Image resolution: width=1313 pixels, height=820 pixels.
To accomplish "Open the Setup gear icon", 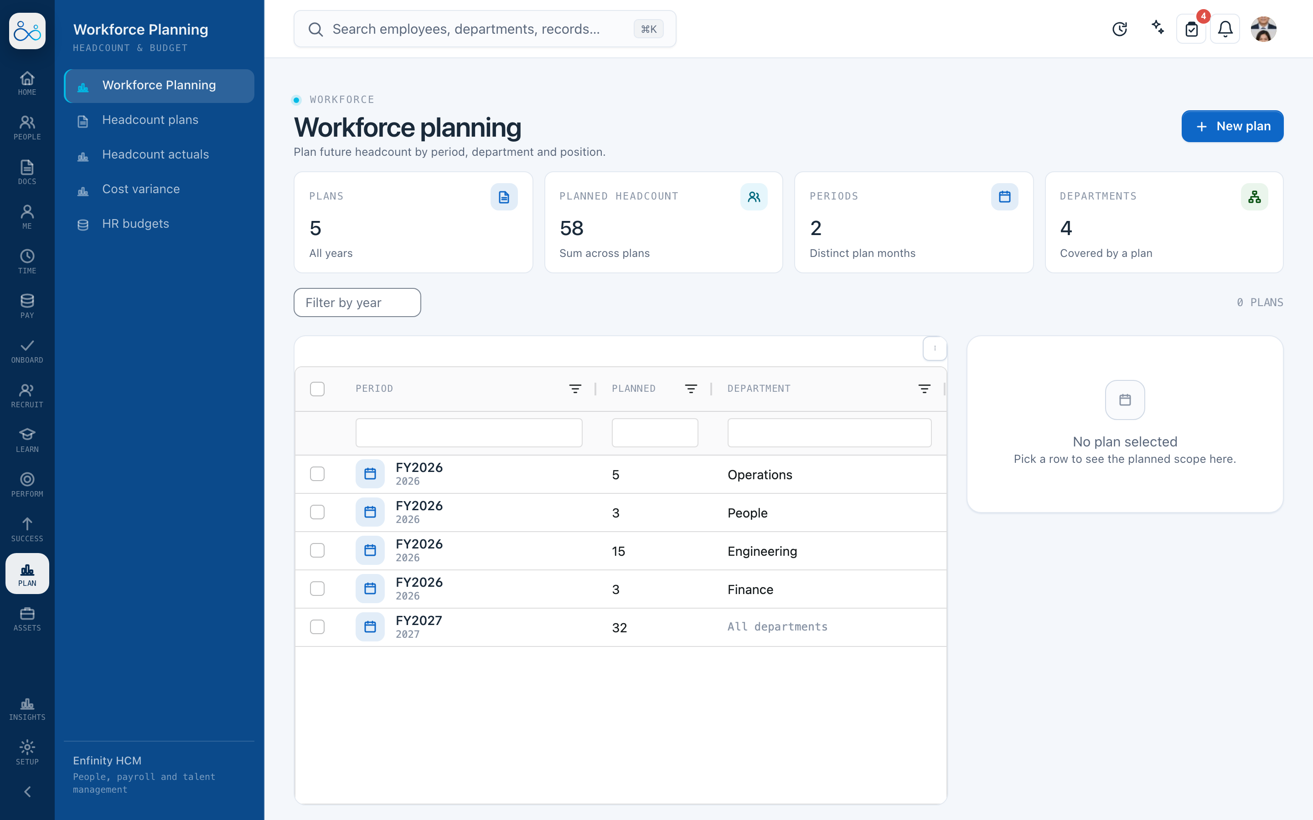I will coord(27,753).
